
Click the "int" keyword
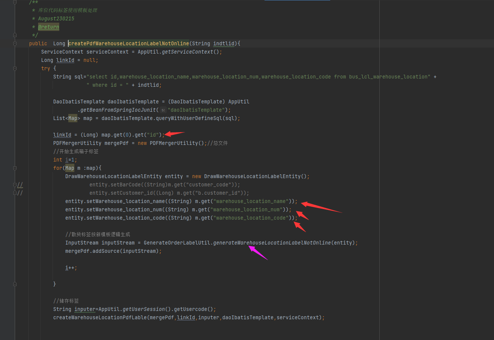[58, 160]
